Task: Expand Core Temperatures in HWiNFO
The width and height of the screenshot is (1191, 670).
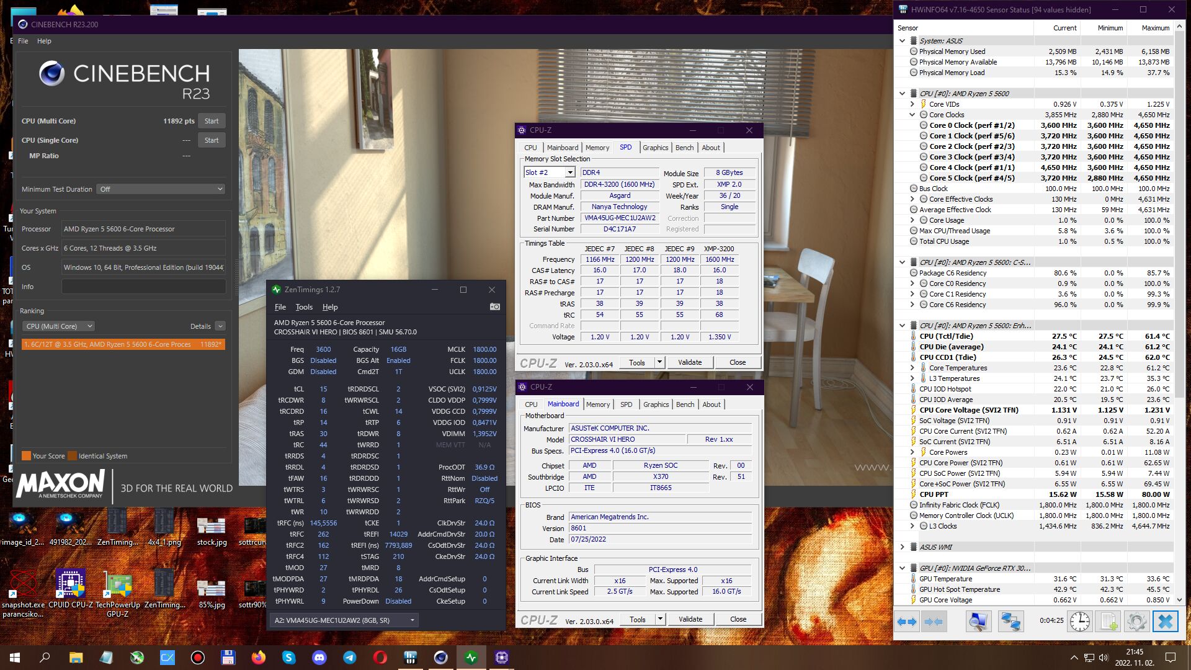Action: (912, 368)
